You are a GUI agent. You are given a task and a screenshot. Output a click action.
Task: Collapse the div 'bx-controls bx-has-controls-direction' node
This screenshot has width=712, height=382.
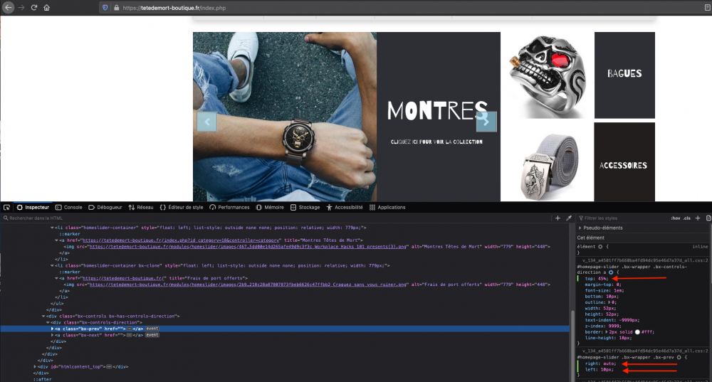(x=43, y=317)
